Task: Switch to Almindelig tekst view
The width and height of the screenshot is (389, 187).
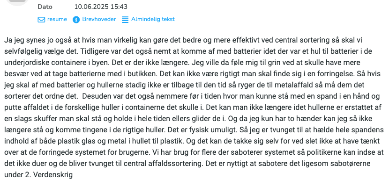Action: (x=153, y=19)
